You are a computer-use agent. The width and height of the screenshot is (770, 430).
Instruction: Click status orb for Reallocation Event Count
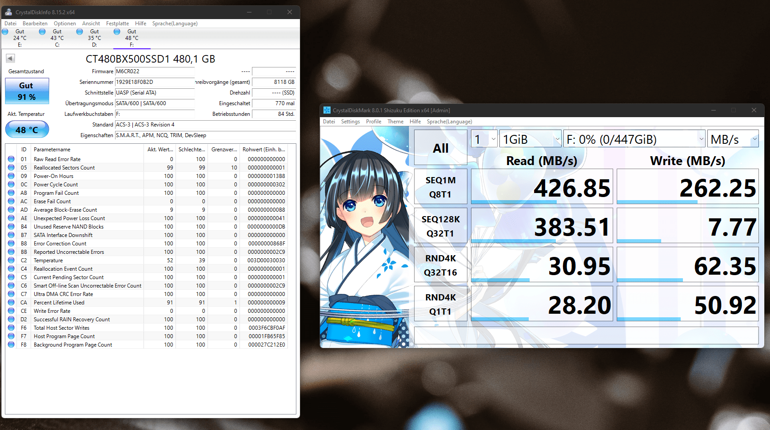(x=11, y=268)
